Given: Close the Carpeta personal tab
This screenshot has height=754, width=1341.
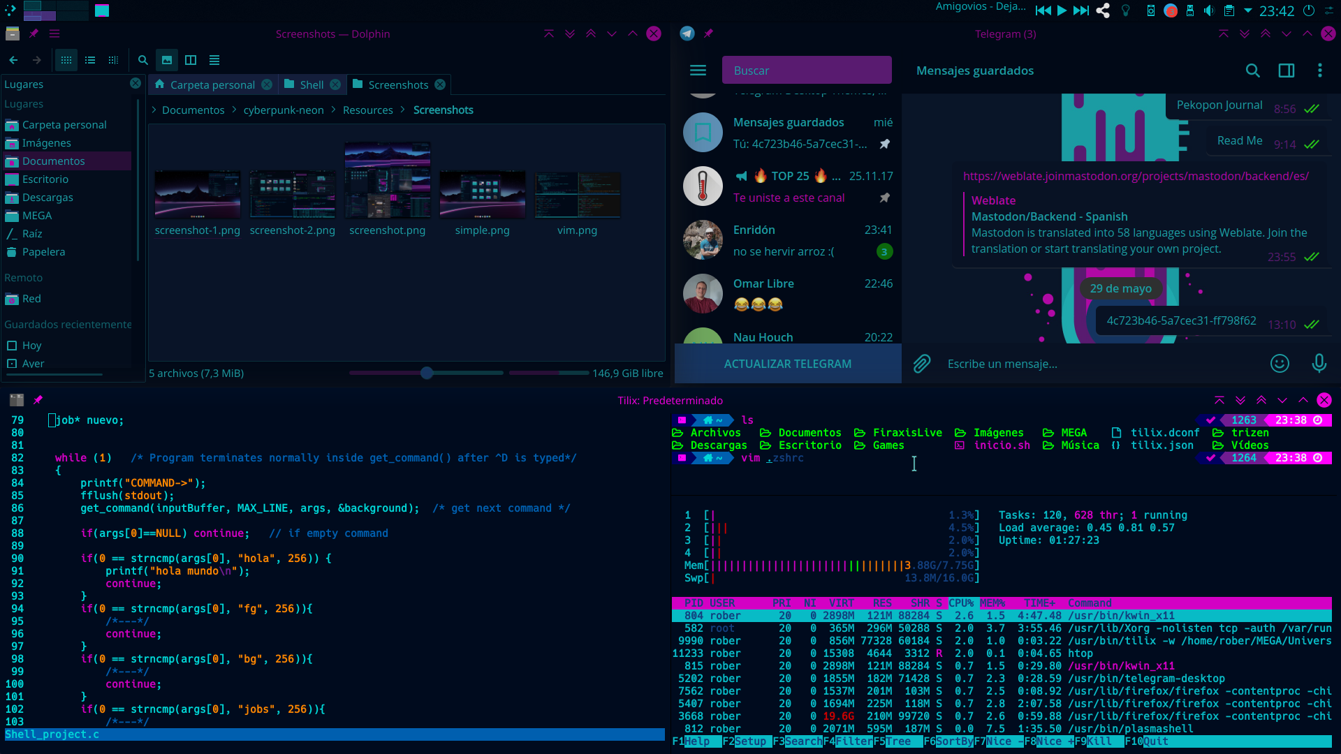Looking at the screenshot, I should click(267, 84).
